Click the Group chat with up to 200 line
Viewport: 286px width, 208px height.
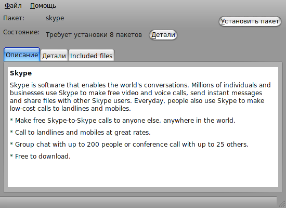129,145
